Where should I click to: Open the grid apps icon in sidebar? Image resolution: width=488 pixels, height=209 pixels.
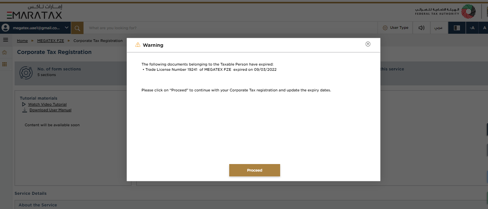tap(5, 64)
